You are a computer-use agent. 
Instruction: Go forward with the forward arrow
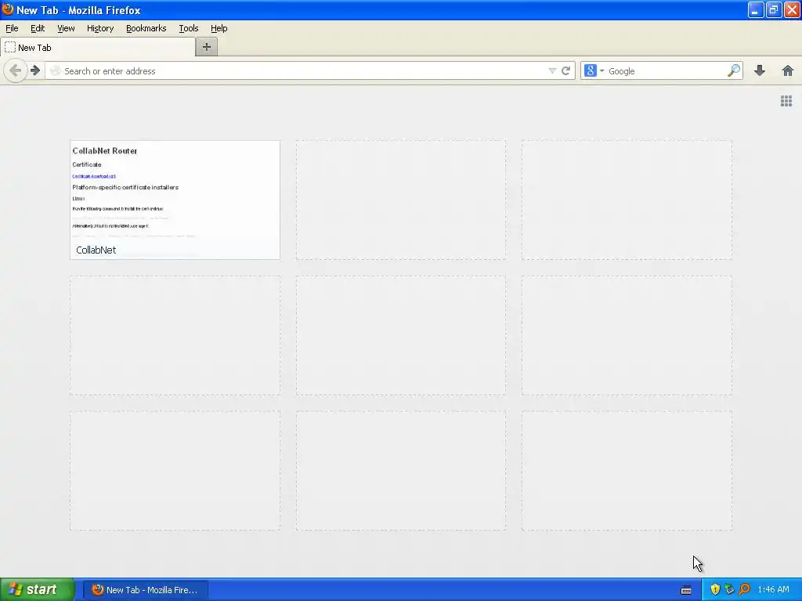(34, 70)
